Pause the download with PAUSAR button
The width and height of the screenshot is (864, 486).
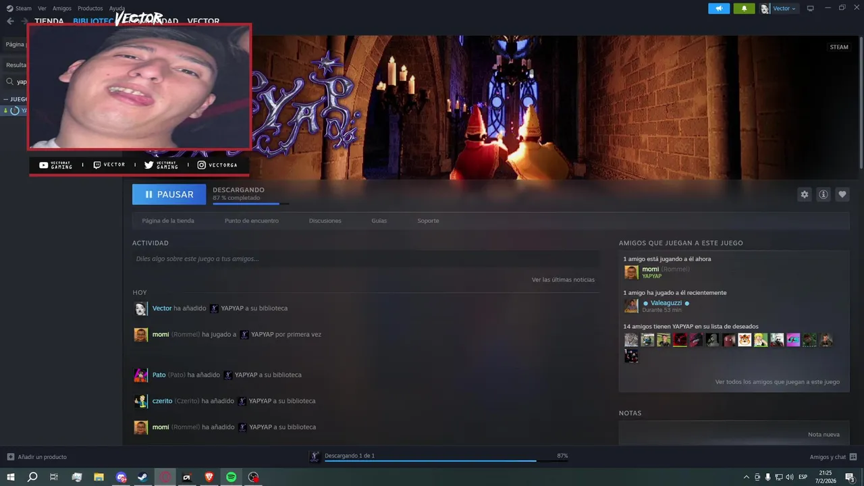tap(169, 194)
